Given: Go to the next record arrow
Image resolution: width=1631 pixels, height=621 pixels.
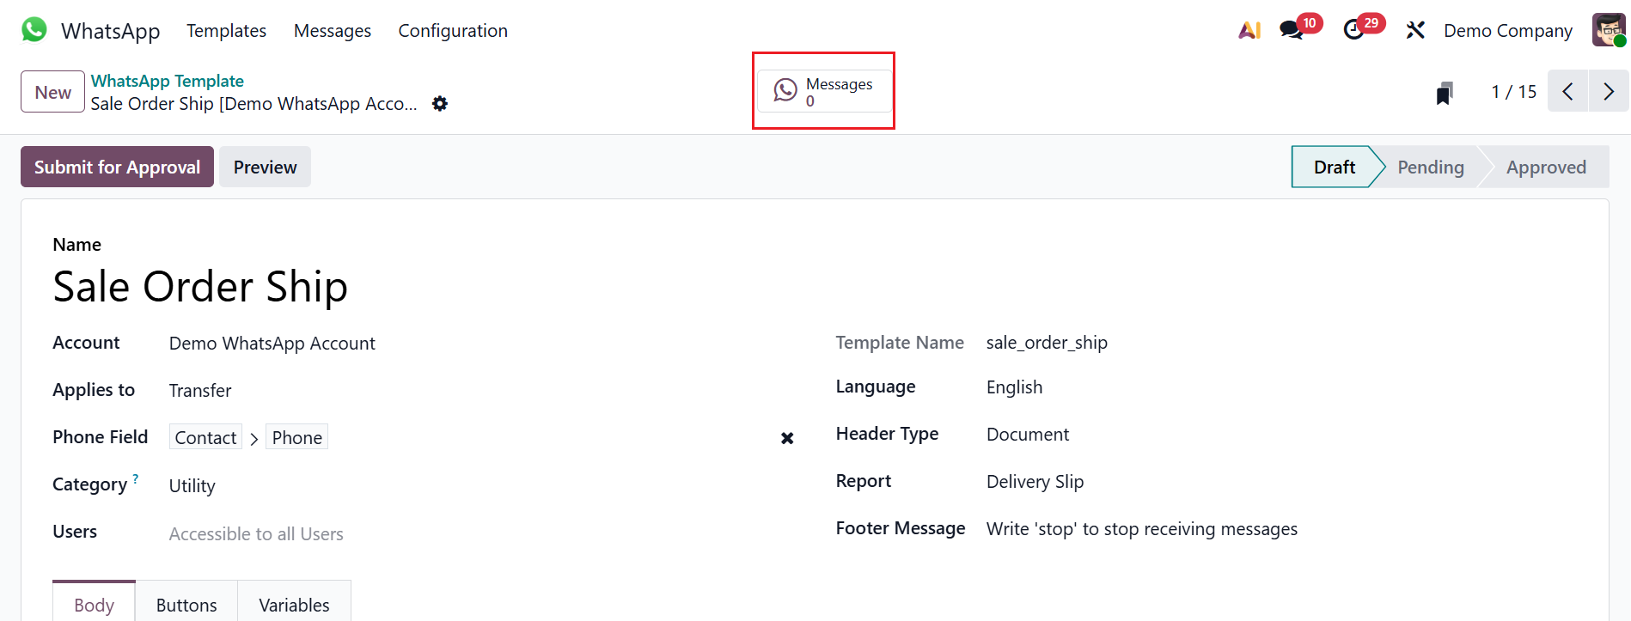Looking at the screenshot, I should click(x=1609, y=92).
